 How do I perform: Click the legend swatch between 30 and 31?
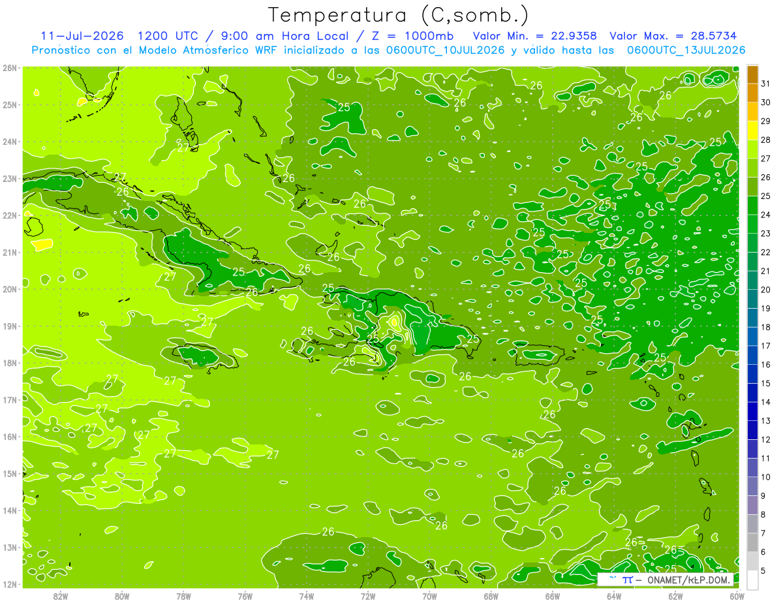753,93
